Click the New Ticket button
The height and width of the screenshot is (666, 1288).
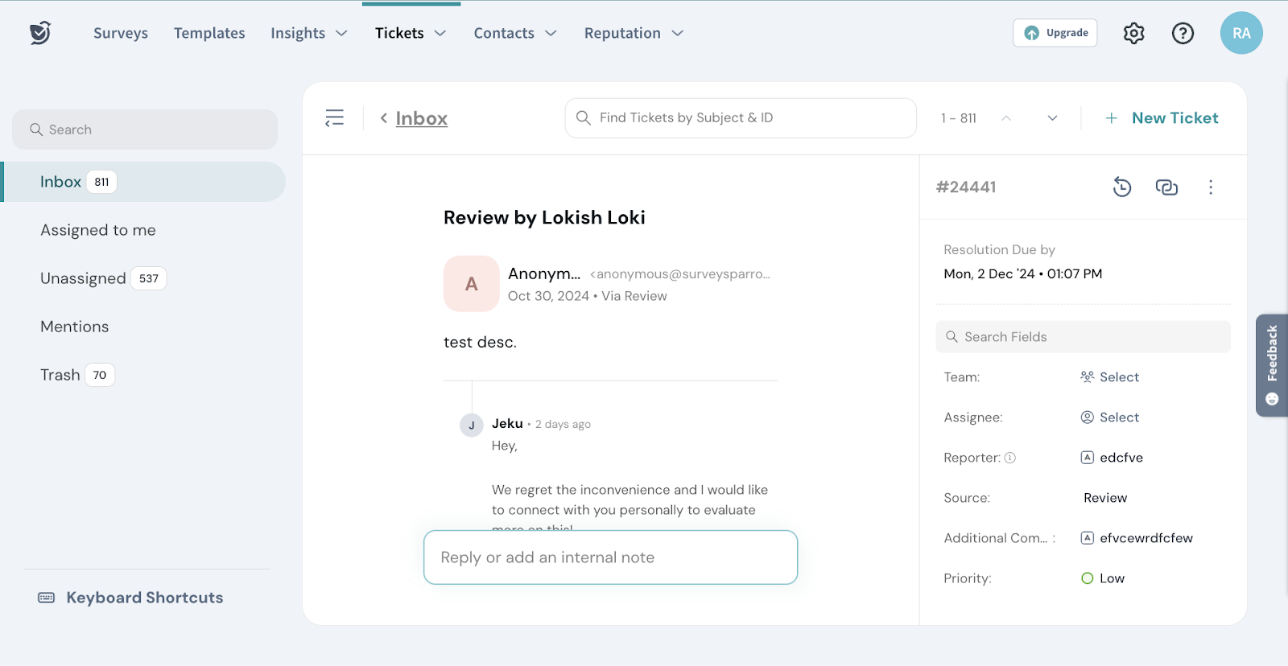pyautogui.click(x=1162, y=118)
